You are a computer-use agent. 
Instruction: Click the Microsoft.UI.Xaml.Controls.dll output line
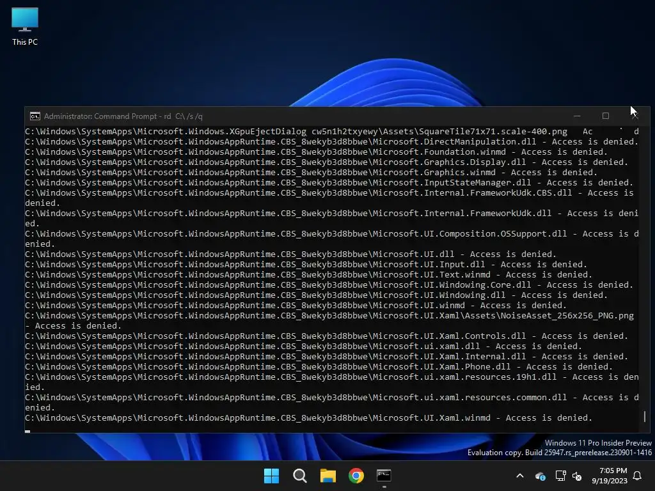click(327, 336)
